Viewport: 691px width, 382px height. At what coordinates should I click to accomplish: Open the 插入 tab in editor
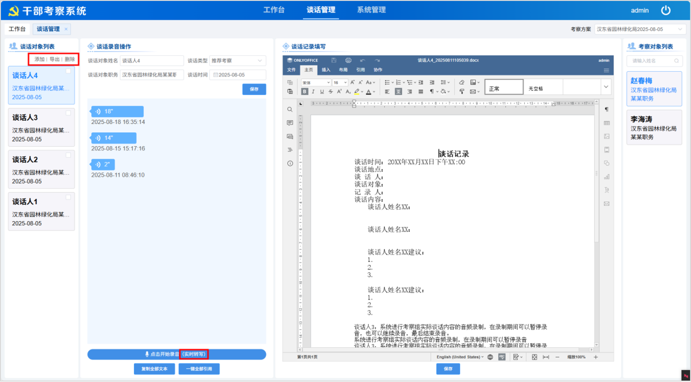[x=326, y=70]
